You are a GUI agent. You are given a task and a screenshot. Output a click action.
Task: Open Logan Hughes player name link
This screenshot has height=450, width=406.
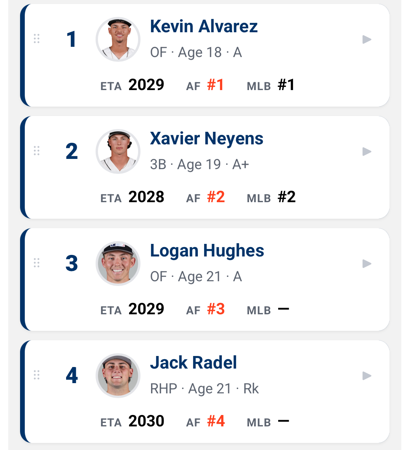tap(207, 251)
